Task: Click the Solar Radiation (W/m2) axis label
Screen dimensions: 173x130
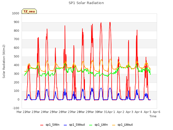Action: [4, 61]
